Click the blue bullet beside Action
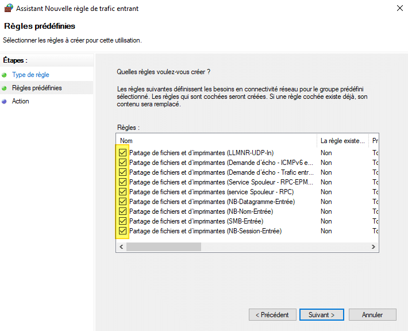 (5, 101)
